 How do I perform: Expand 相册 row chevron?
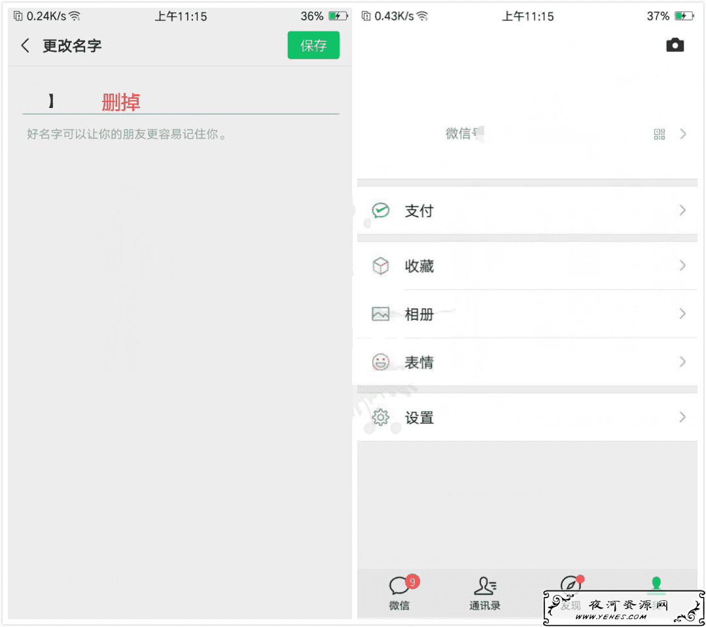click(x=682, y=313)
